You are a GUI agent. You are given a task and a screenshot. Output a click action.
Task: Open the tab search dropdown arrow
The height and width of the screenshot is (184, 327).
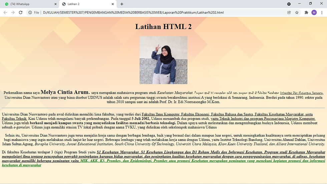[x=289, y=4]
